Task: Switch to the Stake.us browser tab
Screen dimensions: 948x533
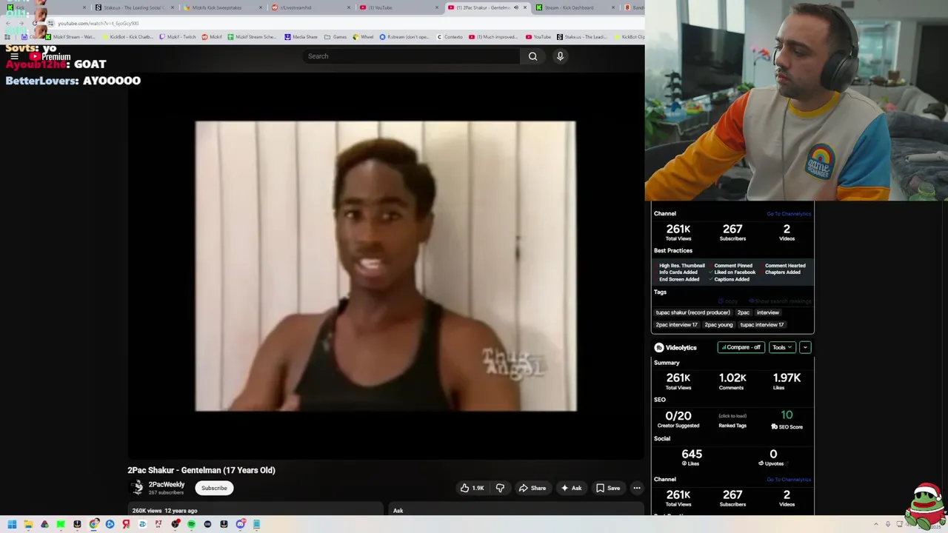Action: tap(133, 7)
